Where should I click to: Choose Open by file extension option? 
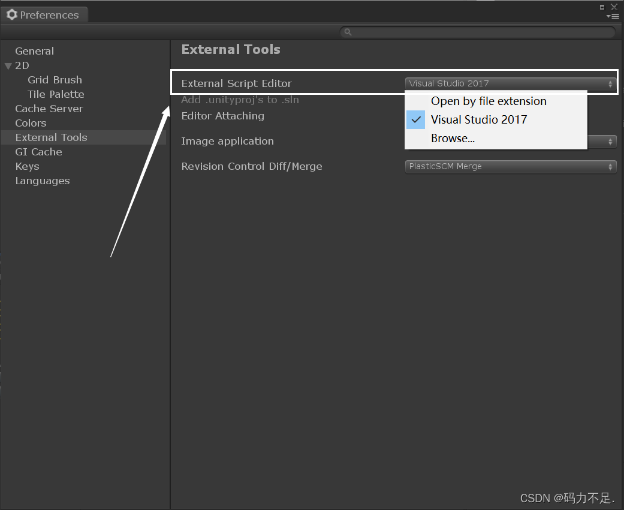tap(489, 101)
